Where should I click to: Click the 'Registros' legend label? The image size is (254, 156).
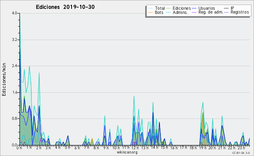(240, 12)
